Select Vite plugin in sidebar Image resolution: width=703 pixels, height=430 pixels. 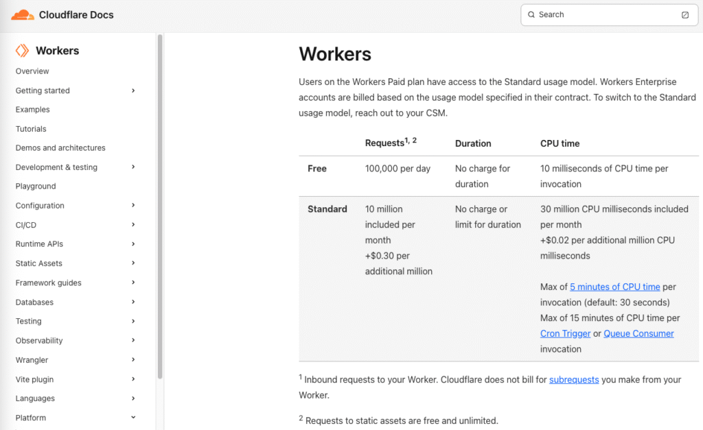click(x=34, y=379)
